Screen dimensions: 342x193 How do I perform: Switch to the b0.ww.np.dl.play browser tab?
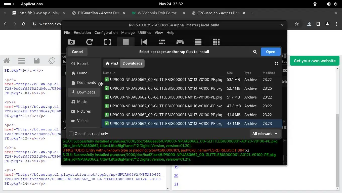(38, 13)
